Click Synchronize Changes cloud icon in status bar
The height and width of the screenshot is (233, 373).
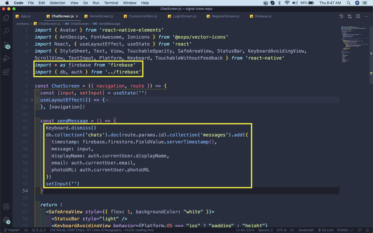[26, 230]
